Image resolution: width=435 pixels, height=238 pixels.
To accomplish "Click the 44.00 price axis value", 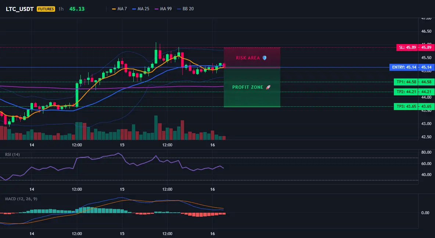I will (x=426, y=97).
